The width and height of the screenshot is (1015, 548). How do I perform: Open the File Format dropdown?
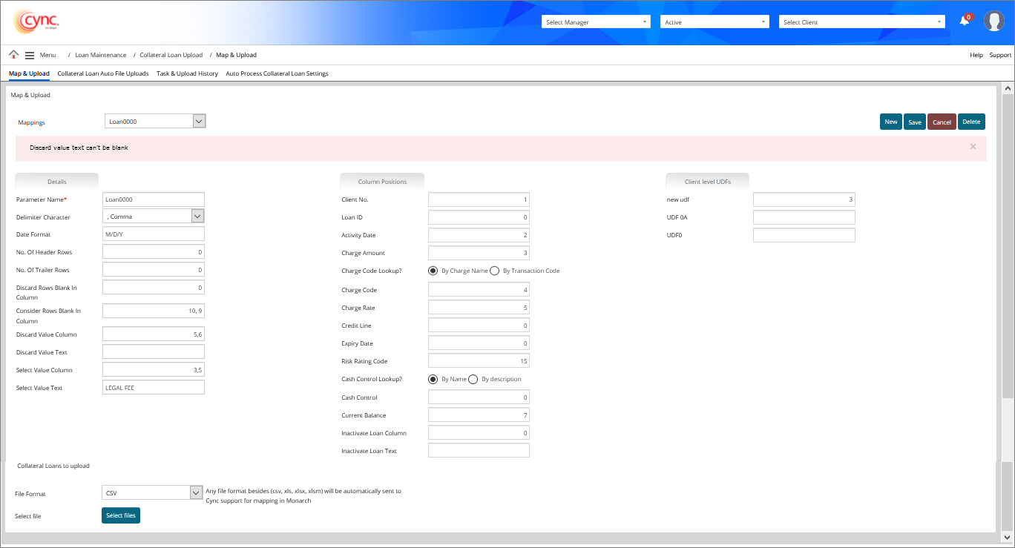tap(196, 492)
